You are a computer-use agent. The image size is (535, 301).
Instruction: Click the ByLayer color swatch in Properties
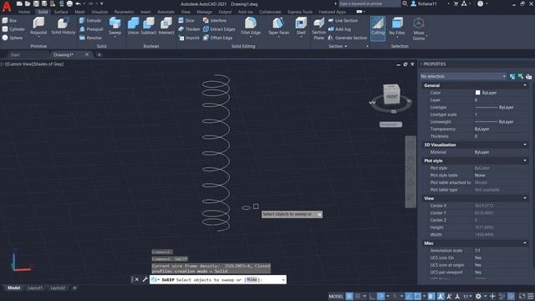[477, 93]
